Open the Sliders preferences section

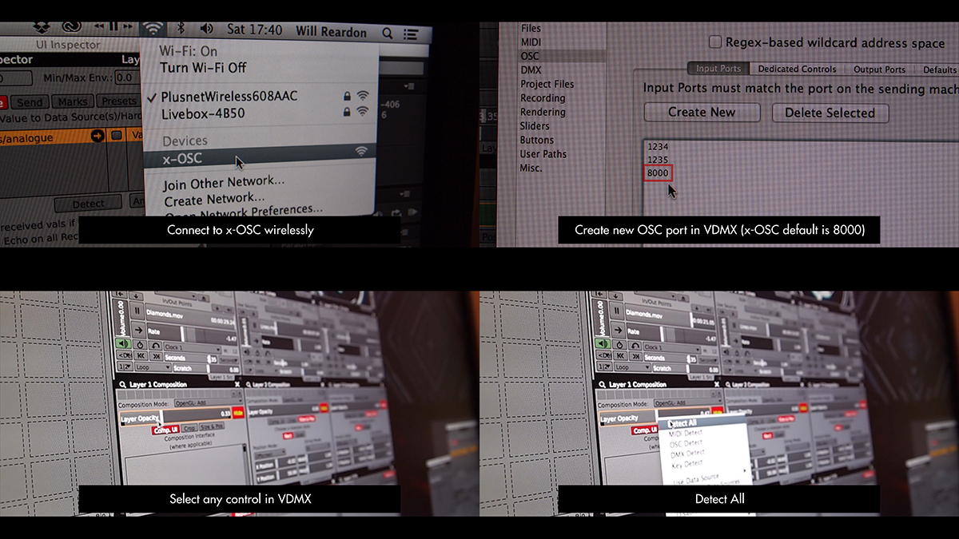pos(535,125)
